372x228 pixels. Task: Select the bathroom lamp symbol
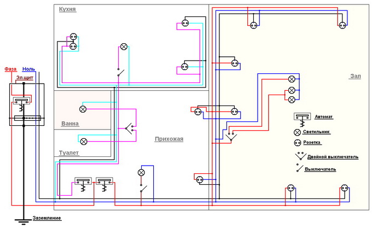[83, 109]
